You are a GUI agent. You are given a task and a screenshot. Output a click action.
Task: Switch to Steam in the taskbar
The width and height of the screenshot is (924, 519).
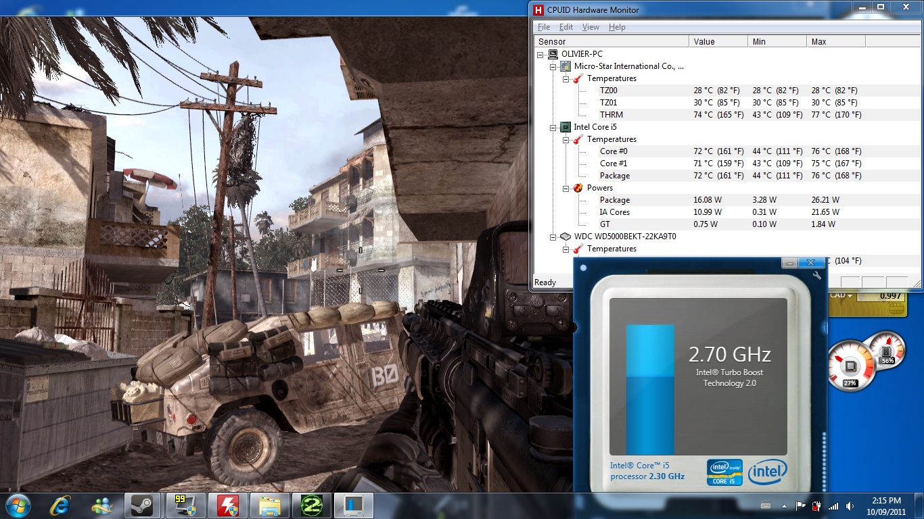(143, 505)
